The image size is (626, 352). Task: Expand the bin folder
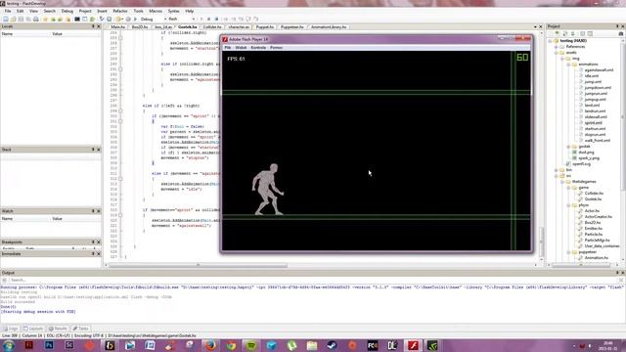point(557,170)
